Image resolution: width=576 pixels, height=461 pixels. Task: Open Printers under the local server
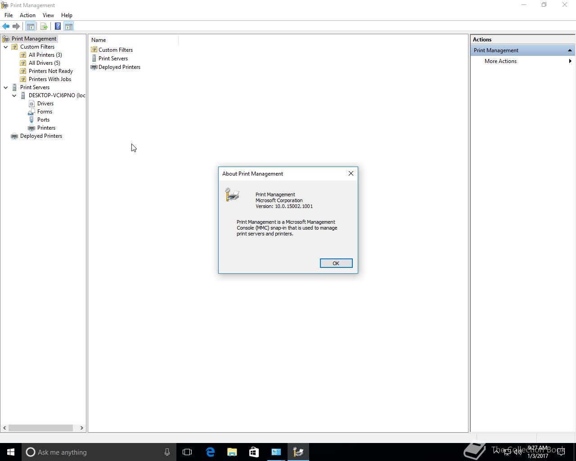[x=46, y=128]
